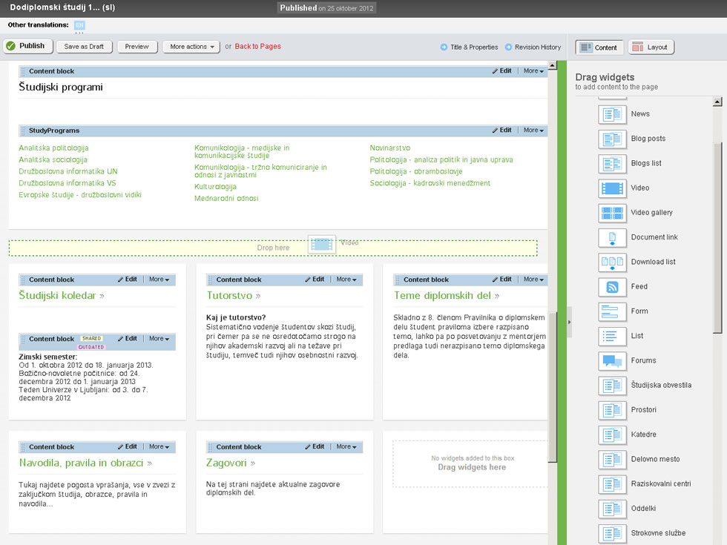Switch to Content view toggle
The width and height of the screenshot is (727, 545).
tap(599, 47)
